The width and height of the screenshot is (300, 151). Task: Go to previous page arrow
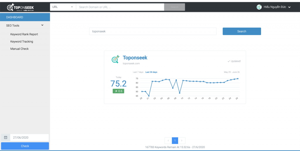tap(168, 141)
